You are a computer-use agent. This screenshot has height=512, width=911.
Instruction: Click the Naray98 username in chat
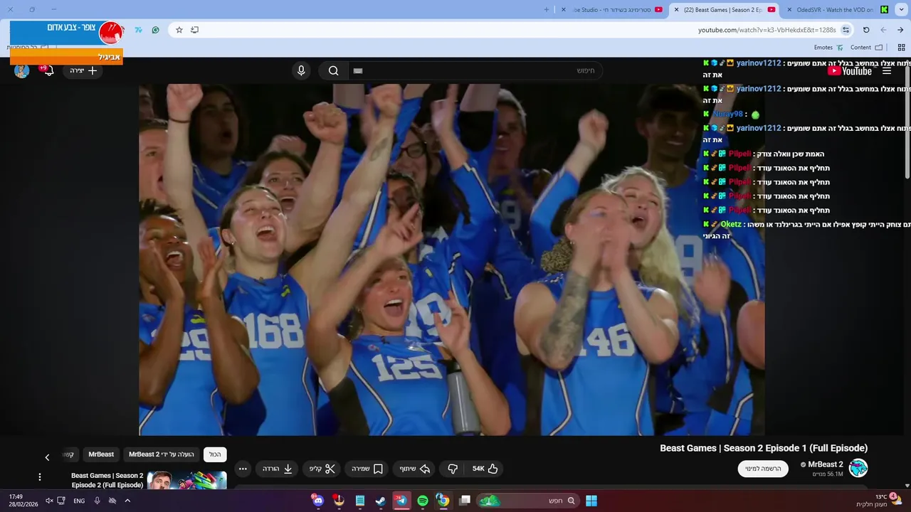pyautogui.click(x=727, y=114)
